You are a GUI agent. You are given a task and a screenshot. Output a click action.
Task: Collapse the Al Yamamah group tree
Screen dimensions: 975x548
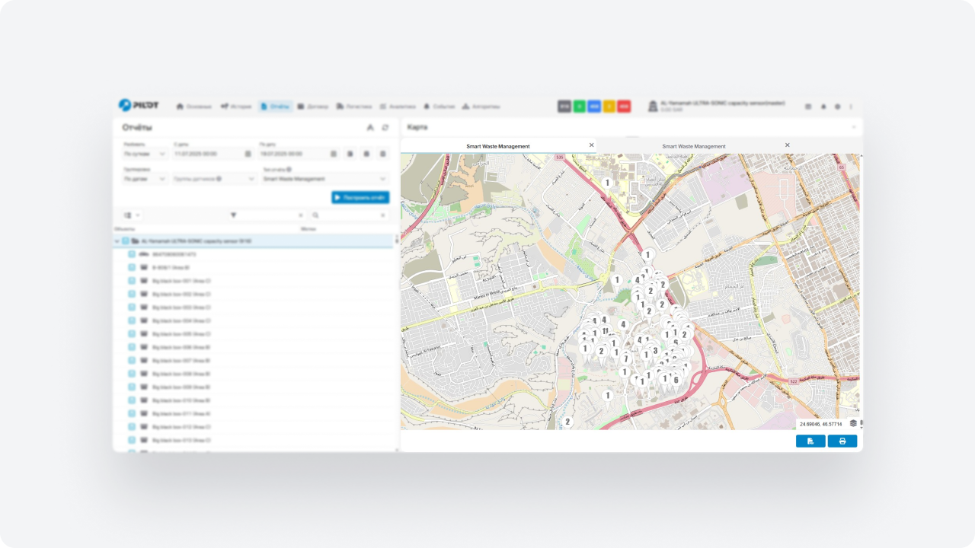(117, 241)
